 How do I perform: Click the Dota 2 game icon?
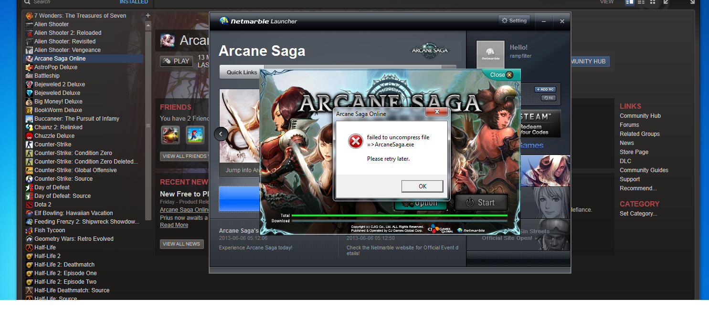click(30, 205)
